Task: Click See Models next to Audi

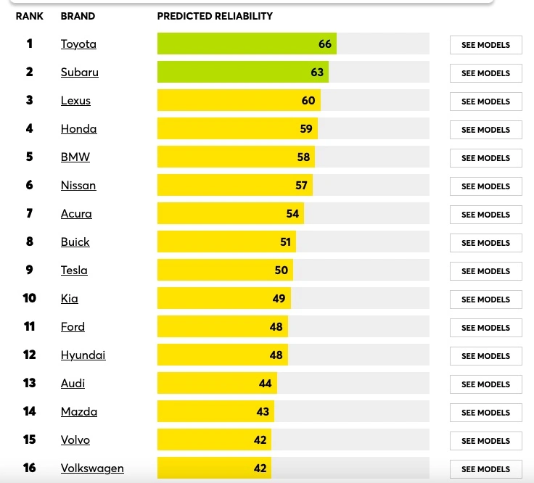Action: click(485, 384)
